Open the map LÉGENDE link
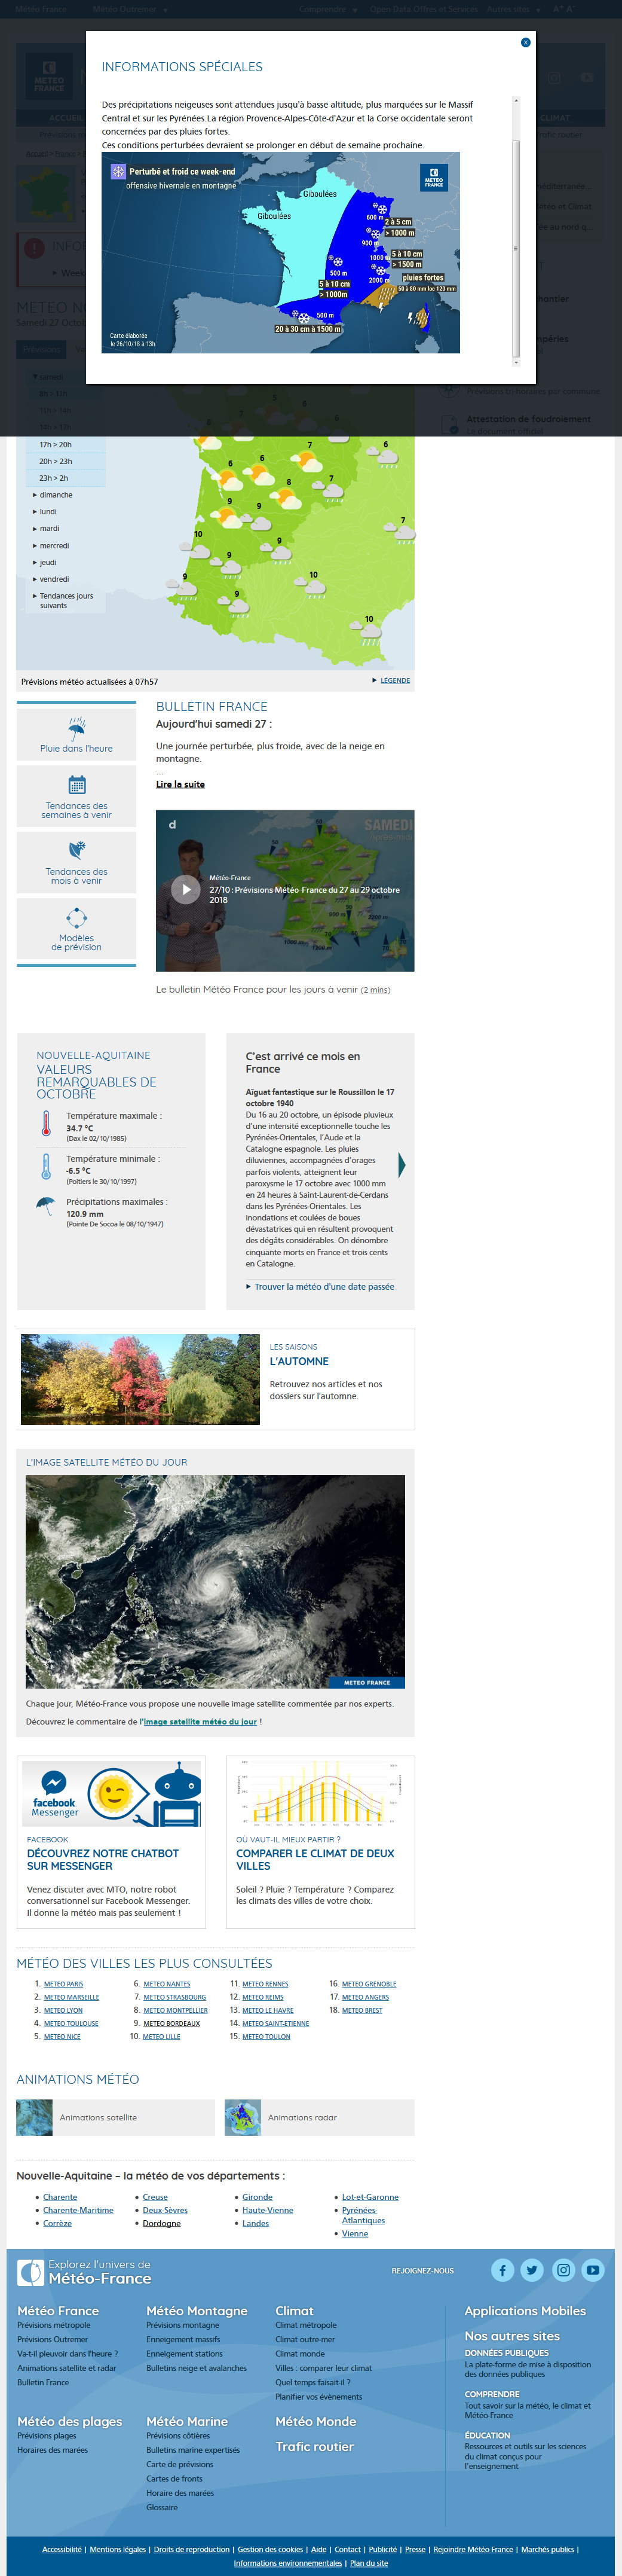This screenshot has width=622, height=2576. (395, 681)
